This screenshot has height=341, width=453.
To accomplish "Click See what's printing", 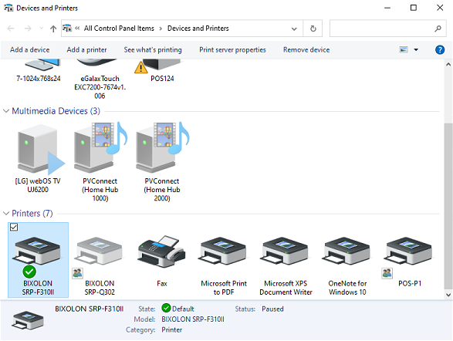I will [x=153, y=49].
